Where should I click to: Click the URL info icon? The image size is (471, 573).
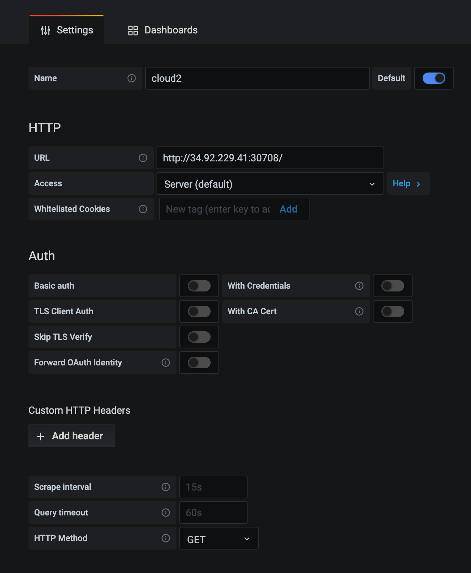click(143, 158)
